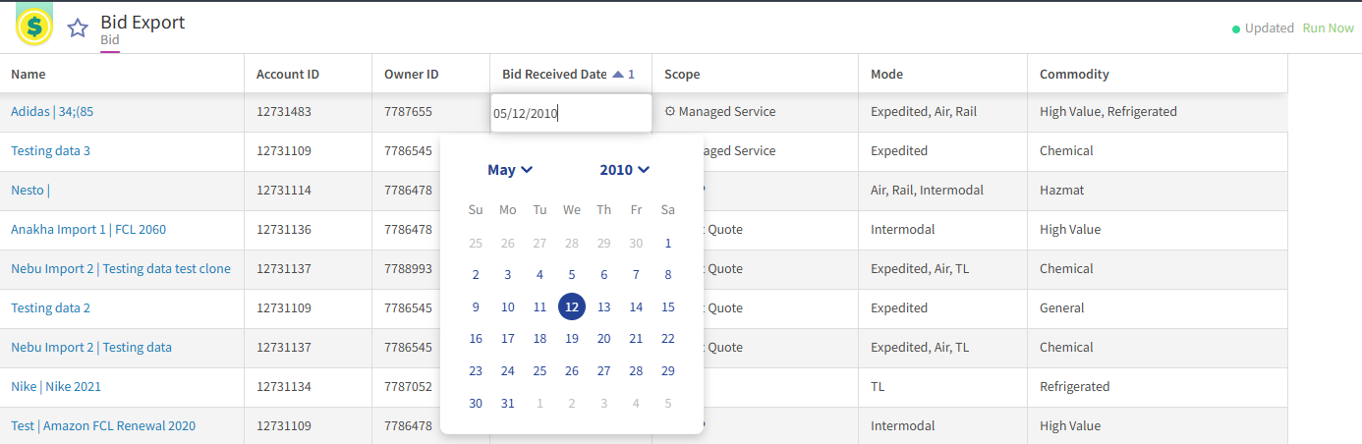The image size is (1362, 444).
Task: Click the date input showing 05/12/2010
Action: coord(571,113)
